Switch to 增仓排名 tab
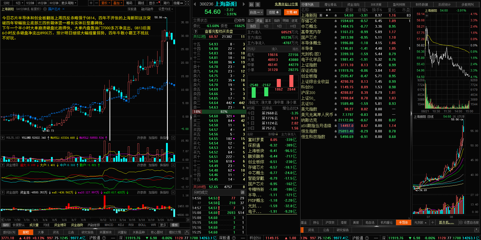Viewport: 481px width, 240px height. click(x=330, y=5)
